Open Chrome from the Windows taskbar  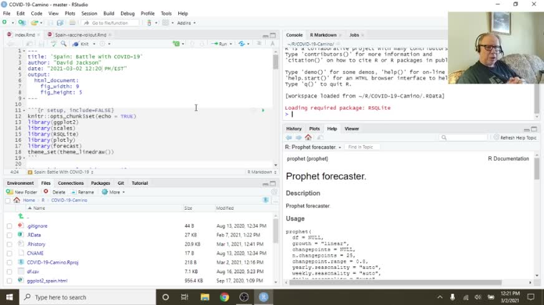[x=225, y=297]
